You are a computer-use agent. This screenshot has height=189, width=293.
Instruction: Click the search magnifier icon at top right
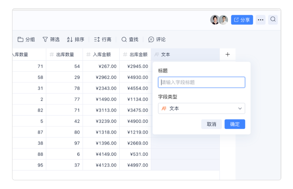[273, 20]
